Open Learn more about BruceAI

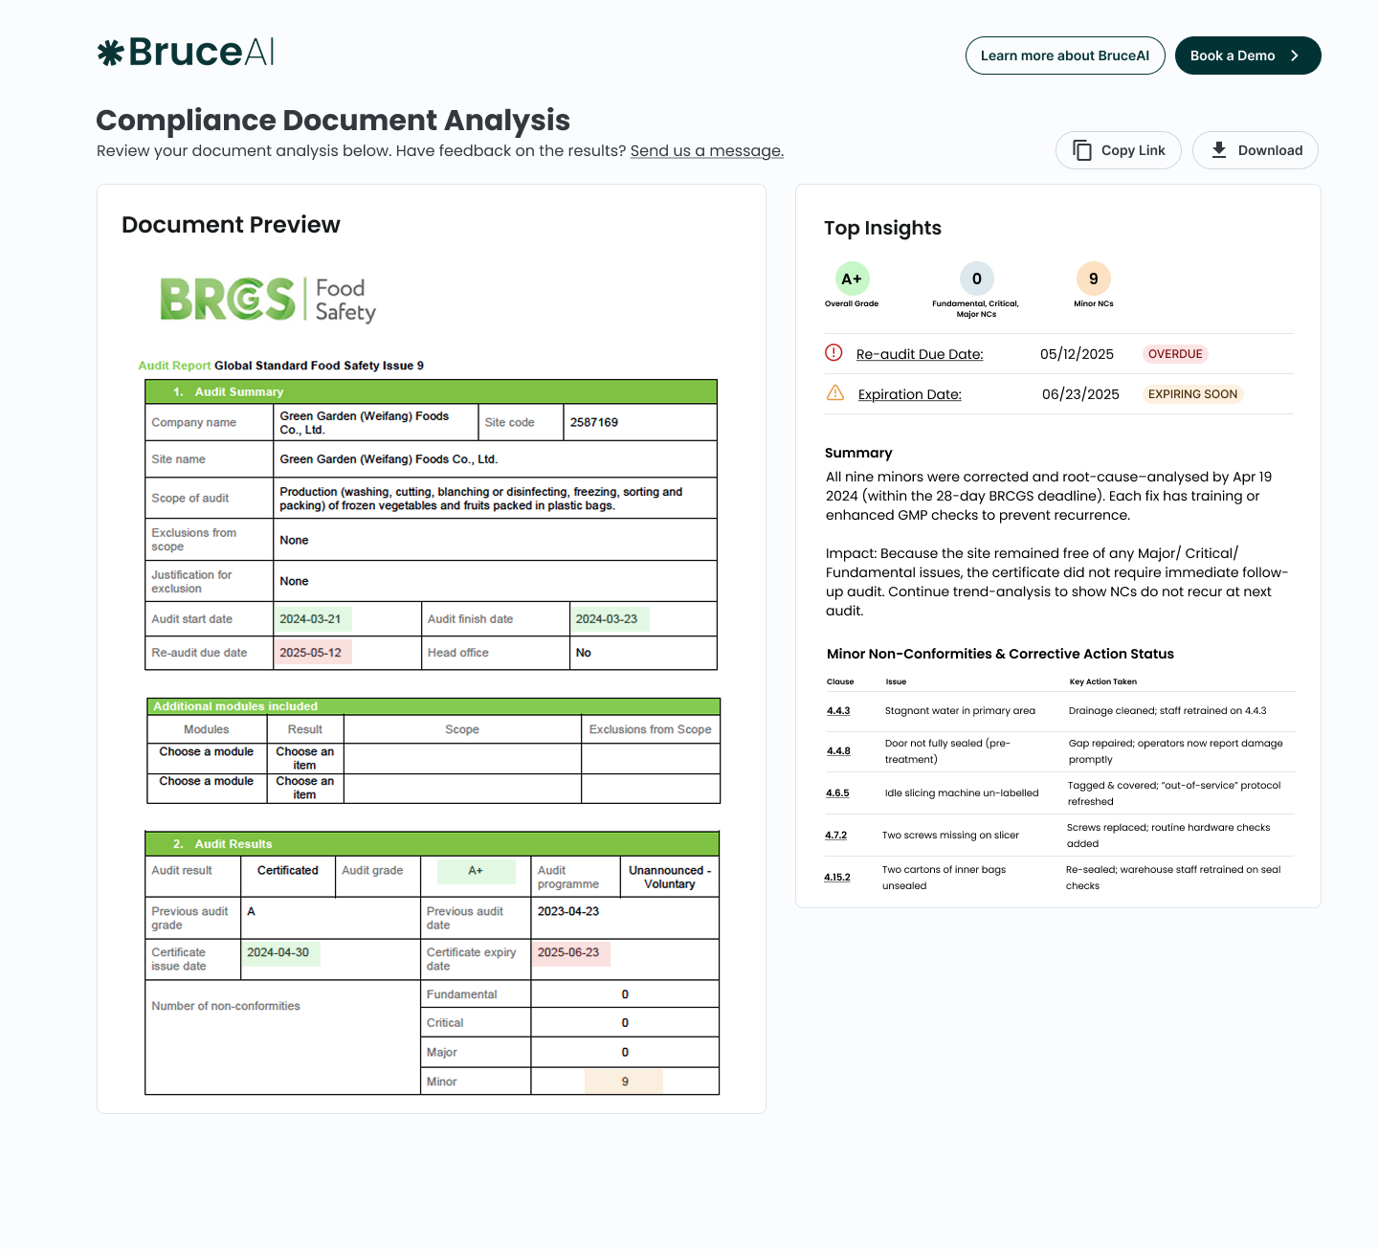pyautogui.click(x=1064, y=56)
